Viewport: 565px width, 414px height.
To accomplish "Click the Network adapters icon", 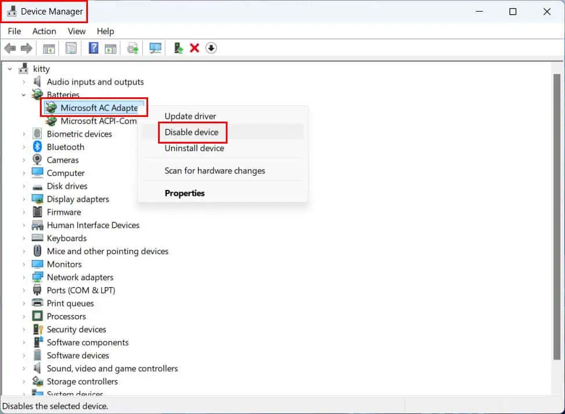I will click(x=38, y=277).
